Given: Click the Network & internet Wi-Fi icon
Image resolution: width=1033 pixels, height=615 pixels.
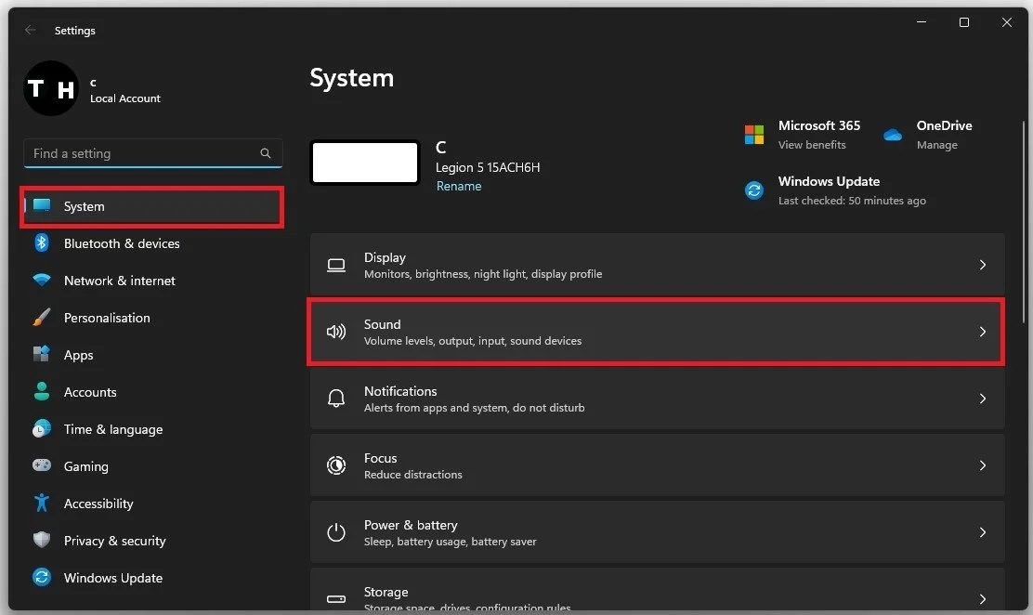Looking at the screenshot, I should 42,280.
